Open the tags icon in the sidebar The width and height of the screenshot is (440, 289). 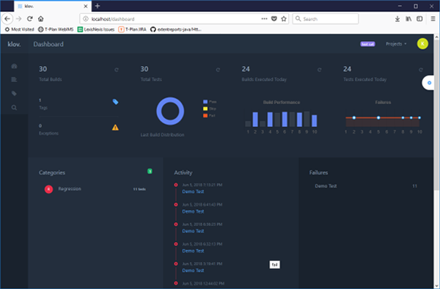(14, 93)
